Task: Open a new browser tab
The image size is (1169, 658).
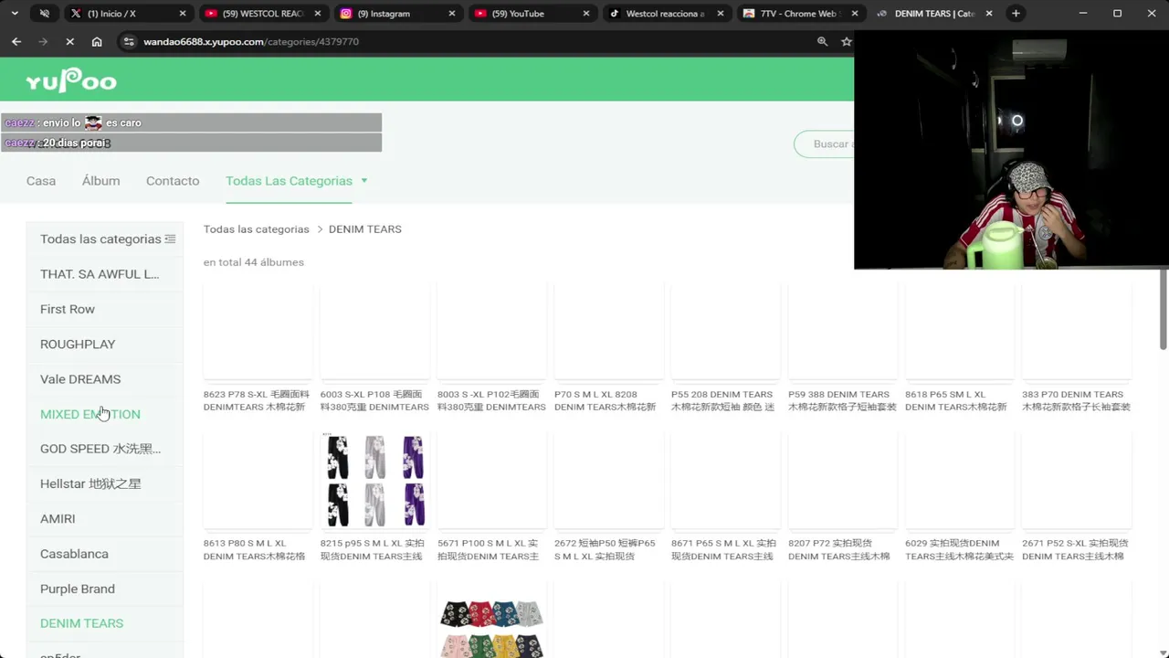Action: pyautogui.click(x=1016, y=14)
